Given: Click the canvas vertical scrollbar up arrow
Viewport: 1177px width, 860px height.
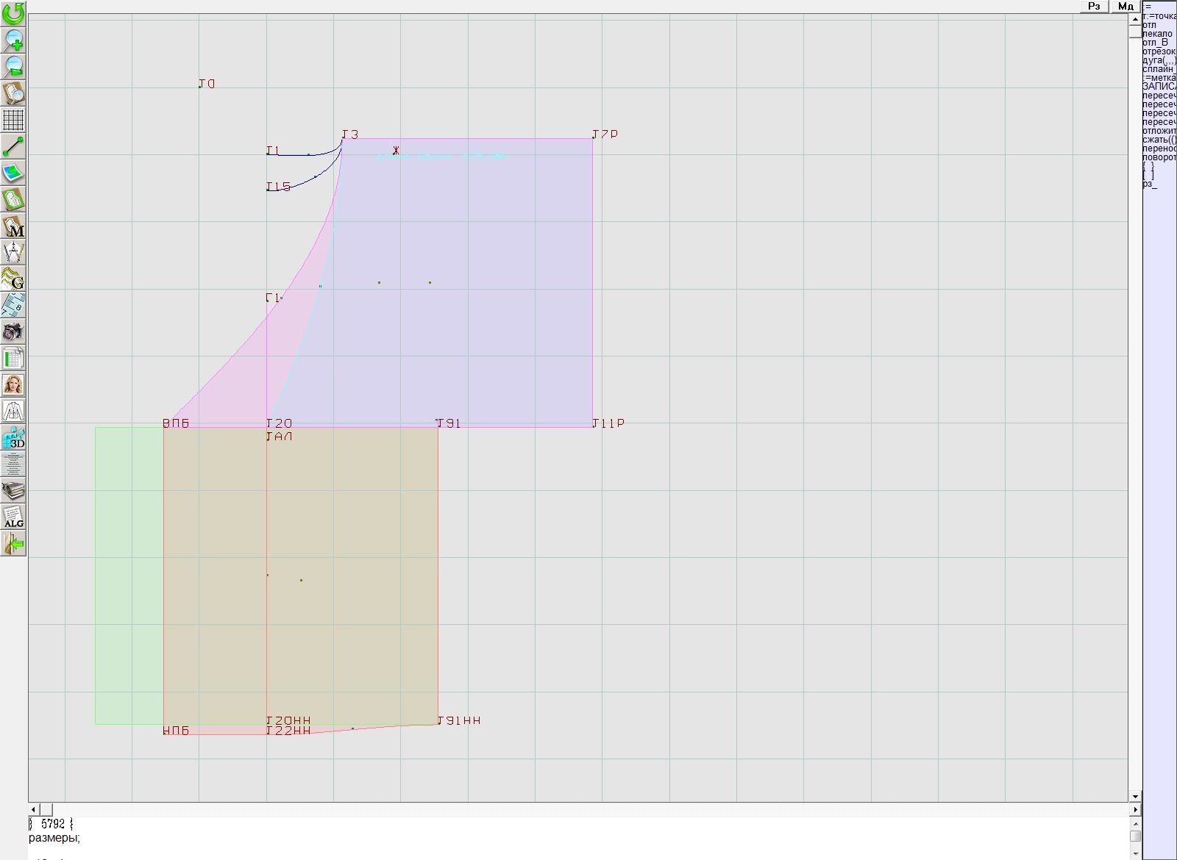Looking at the screenshot, I should coord(1135,18).
